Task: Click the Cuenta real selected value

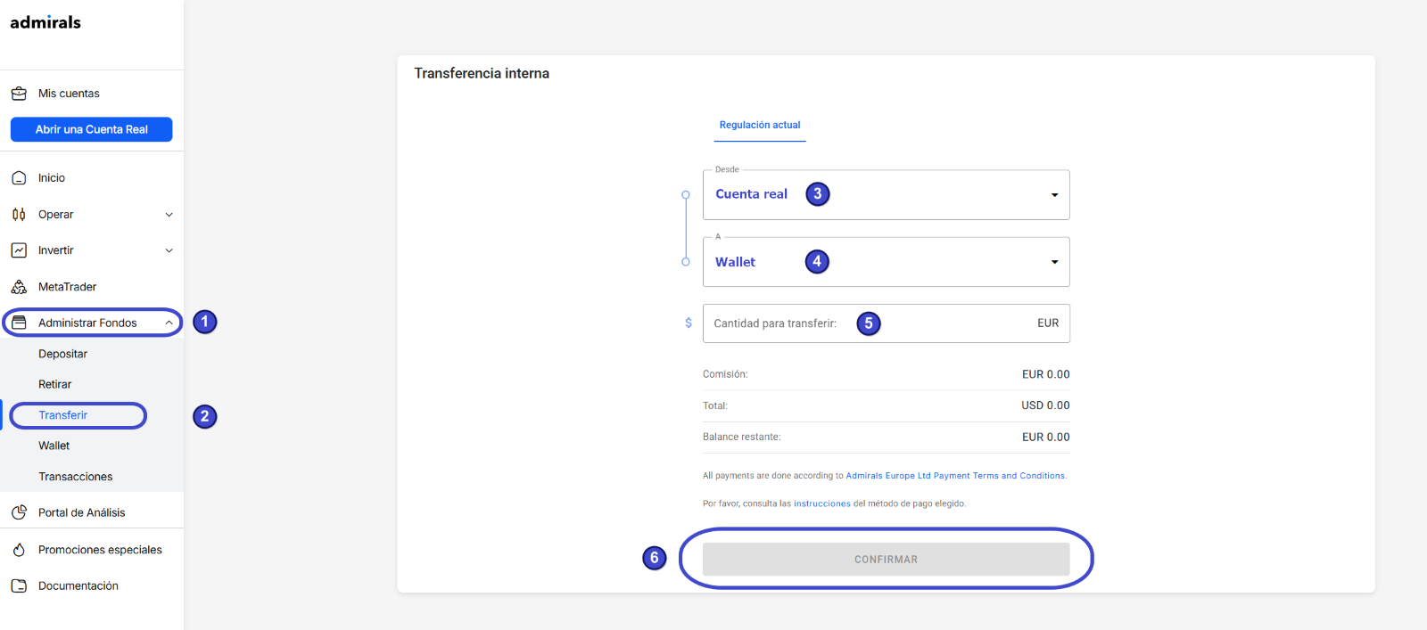Action: tap(751, 194)
